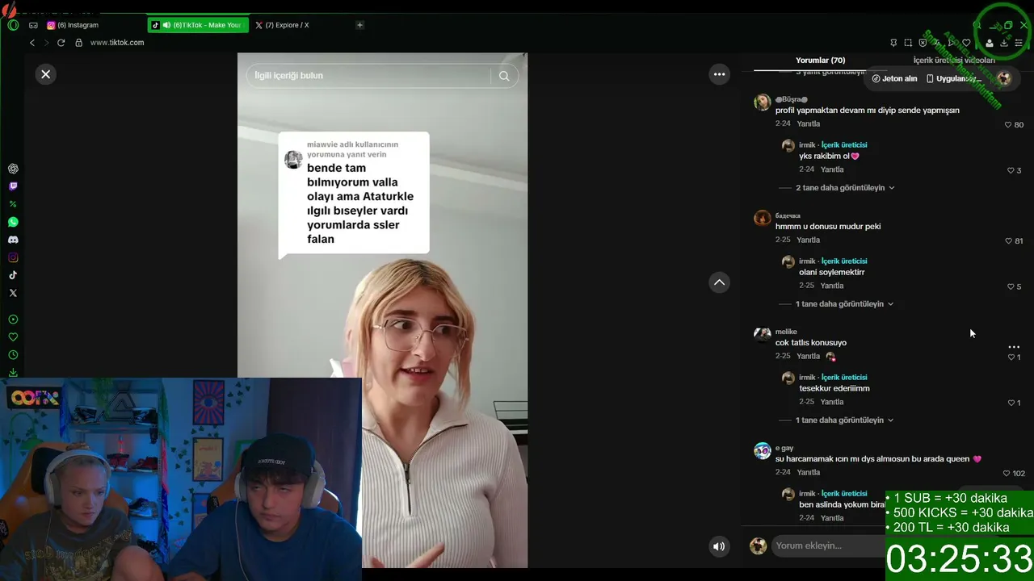Click the Jeton alın button
This screenshot has width=1034, height=581.
point(894,78)
